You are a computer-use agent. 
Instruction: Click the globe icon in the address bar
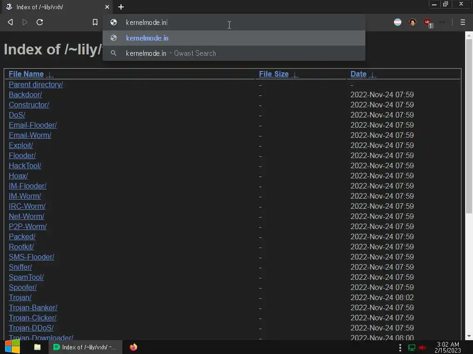(x=114, y=22)
